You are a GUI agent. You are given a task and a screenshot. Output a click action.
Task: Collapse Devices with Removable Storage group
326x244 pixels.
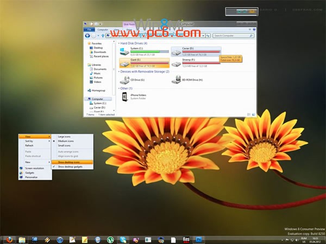119,72
